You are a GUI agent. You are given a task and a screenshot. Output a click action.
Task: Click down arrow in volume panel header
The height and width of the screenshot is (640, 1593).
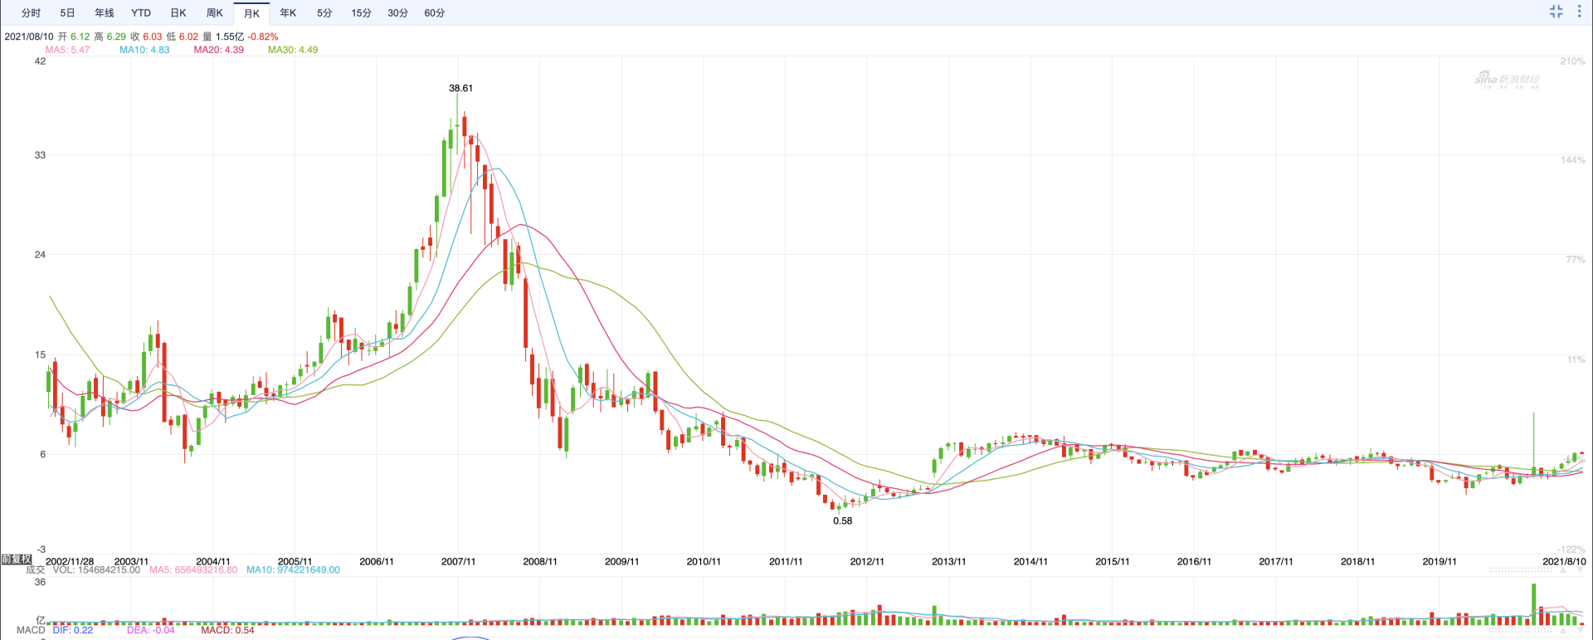(1580, 570)
